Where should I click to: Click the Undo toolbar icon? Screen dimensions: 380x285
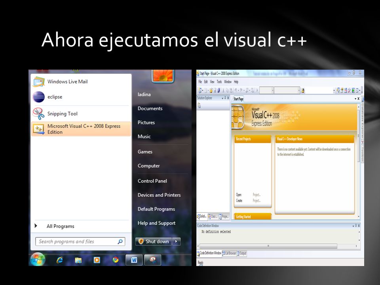[x=236, y=91]
